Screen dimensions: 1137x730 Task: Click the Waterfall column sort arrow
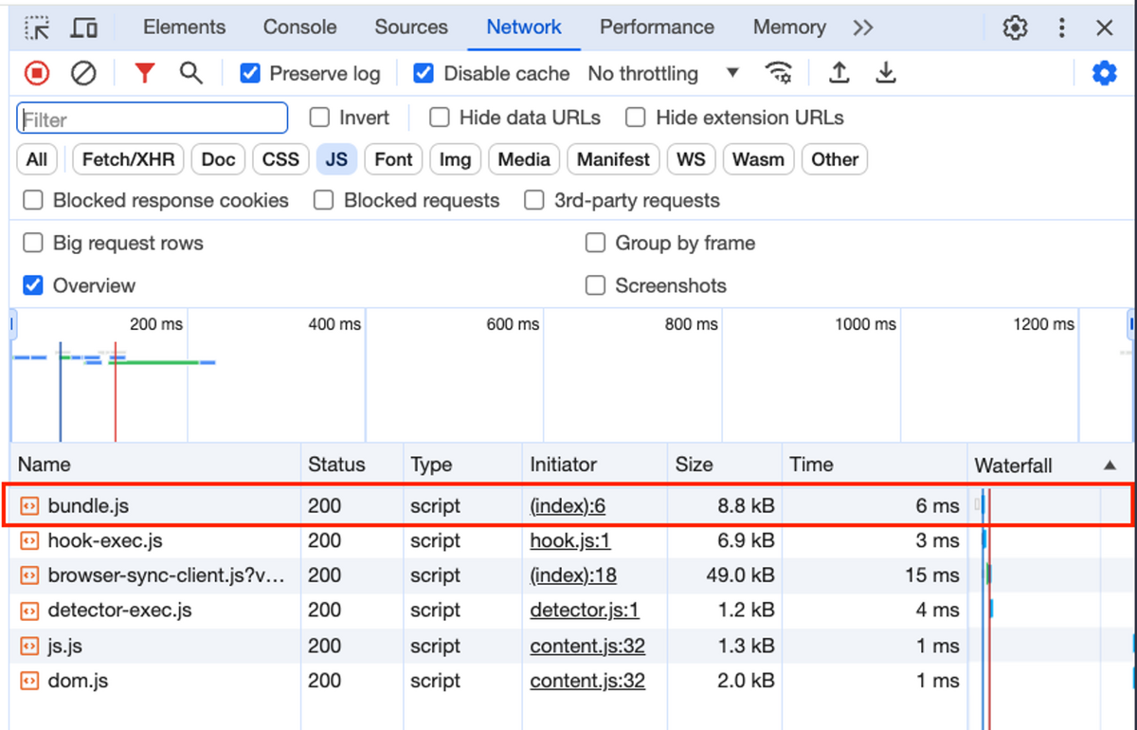(1110, 465)
